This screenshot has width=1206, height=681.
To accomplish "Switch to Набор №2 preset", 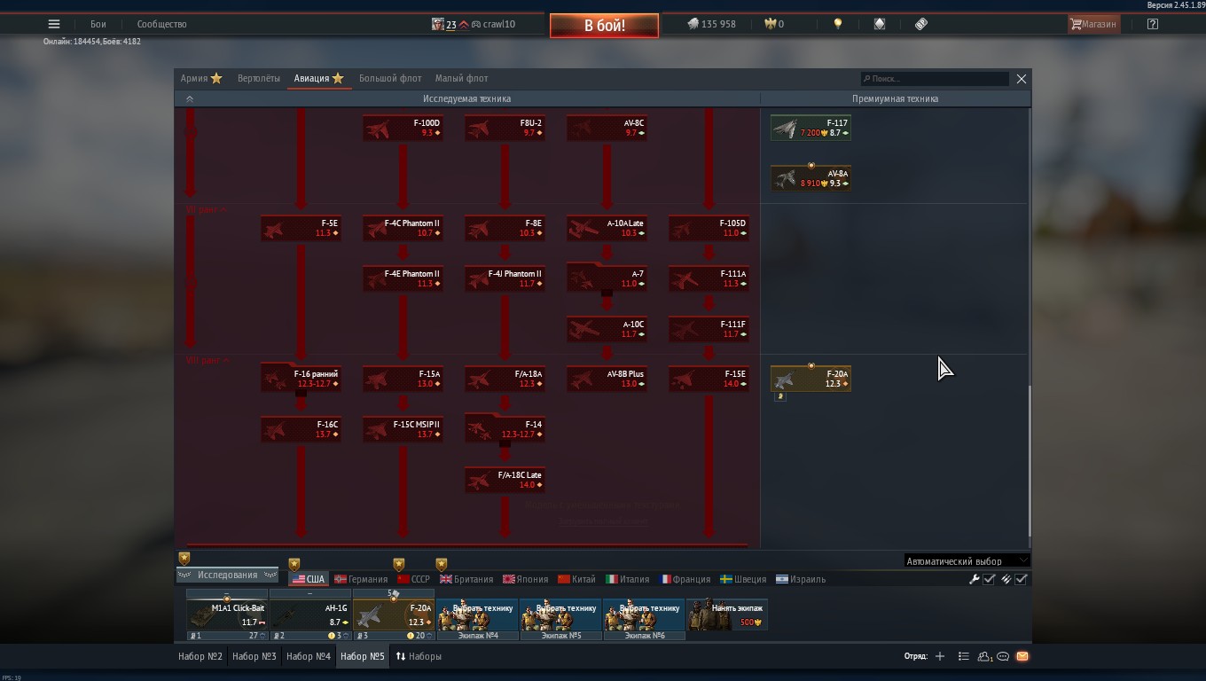I will (x=200, y=656).
